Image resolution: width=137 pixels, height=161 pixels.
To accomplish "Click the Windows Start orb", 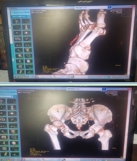I will [17, 77].
